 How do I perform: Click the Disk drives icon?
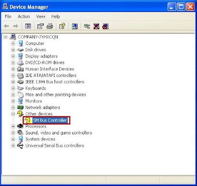click(21, 50)
